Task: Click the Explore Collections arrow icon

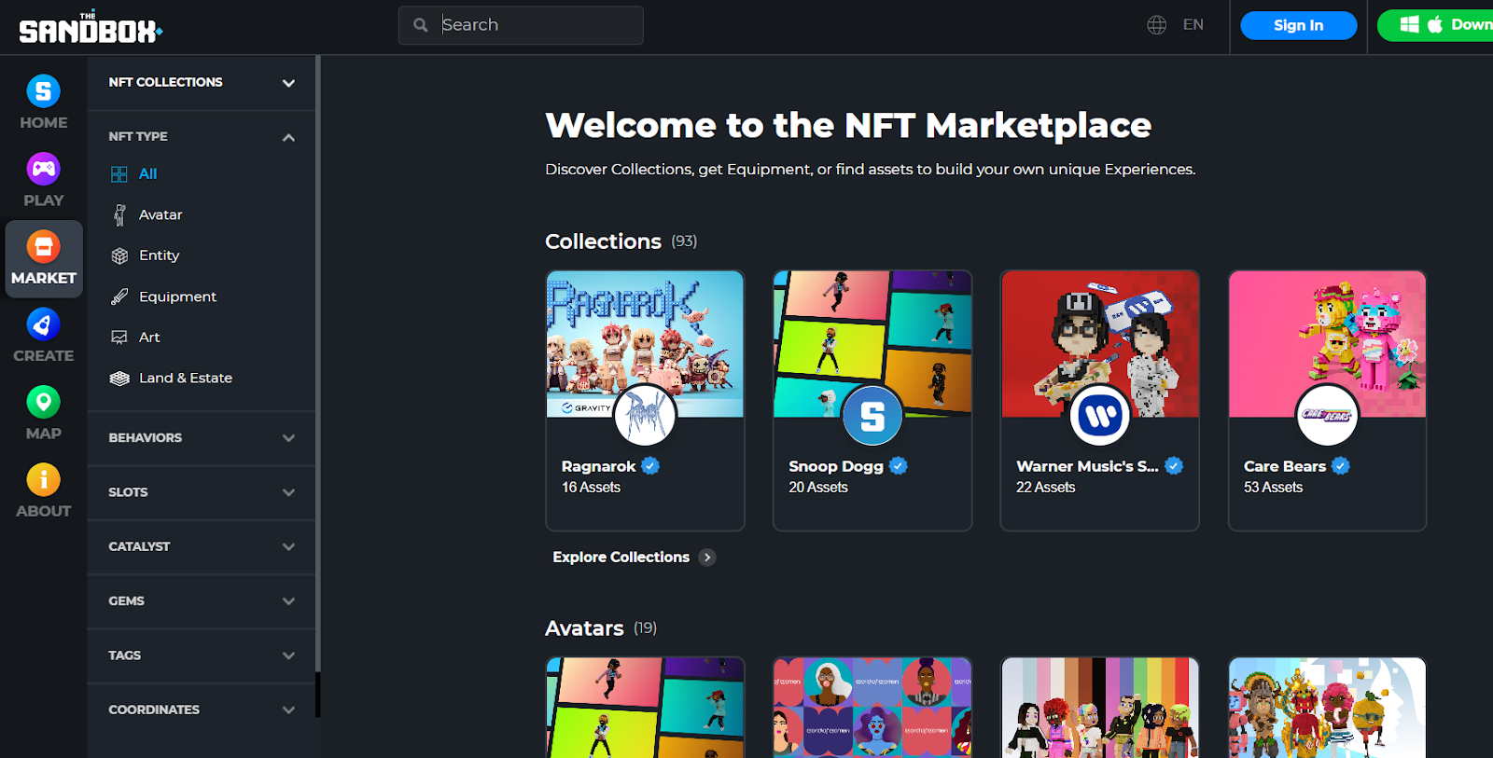Action: 707,558
